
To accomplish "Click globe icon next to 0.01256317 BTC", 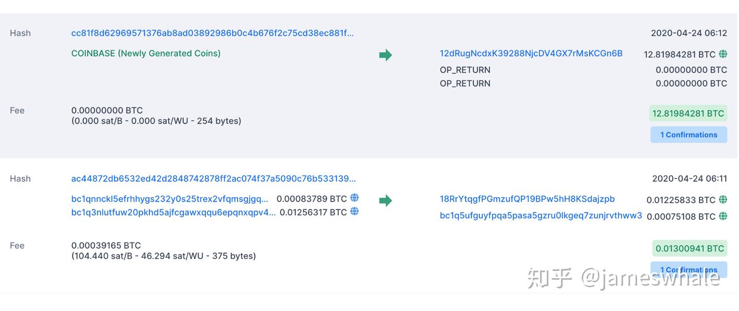I will [x=354, y=211].
